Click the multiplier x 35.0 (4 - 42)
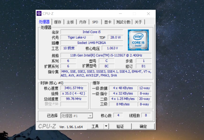The image size is (204, 140). coord(74,93)
